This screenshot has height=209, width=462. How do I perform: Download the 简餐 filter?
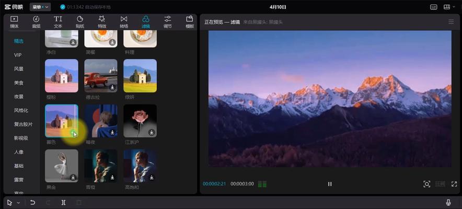click(112, 42)
